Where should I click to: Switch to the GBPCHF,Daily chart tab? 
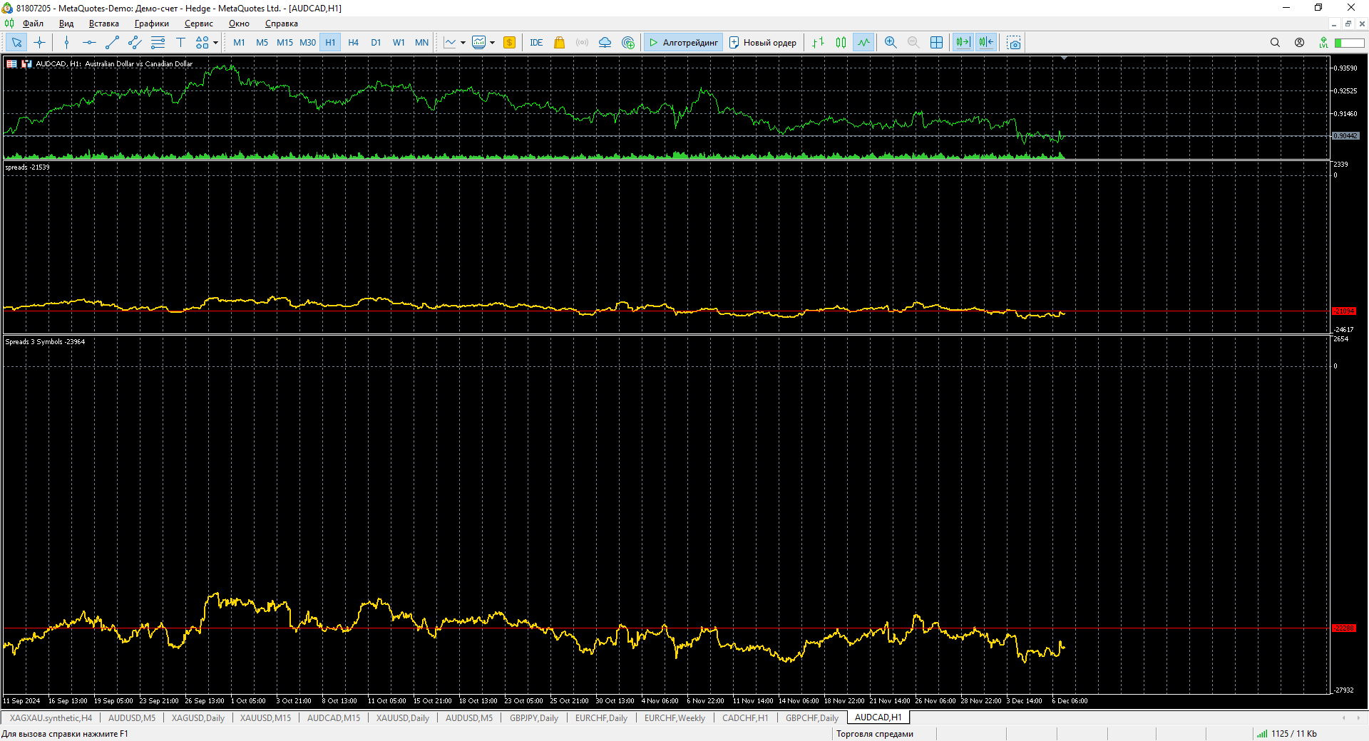pyautogui.click(x=812, y=717)
